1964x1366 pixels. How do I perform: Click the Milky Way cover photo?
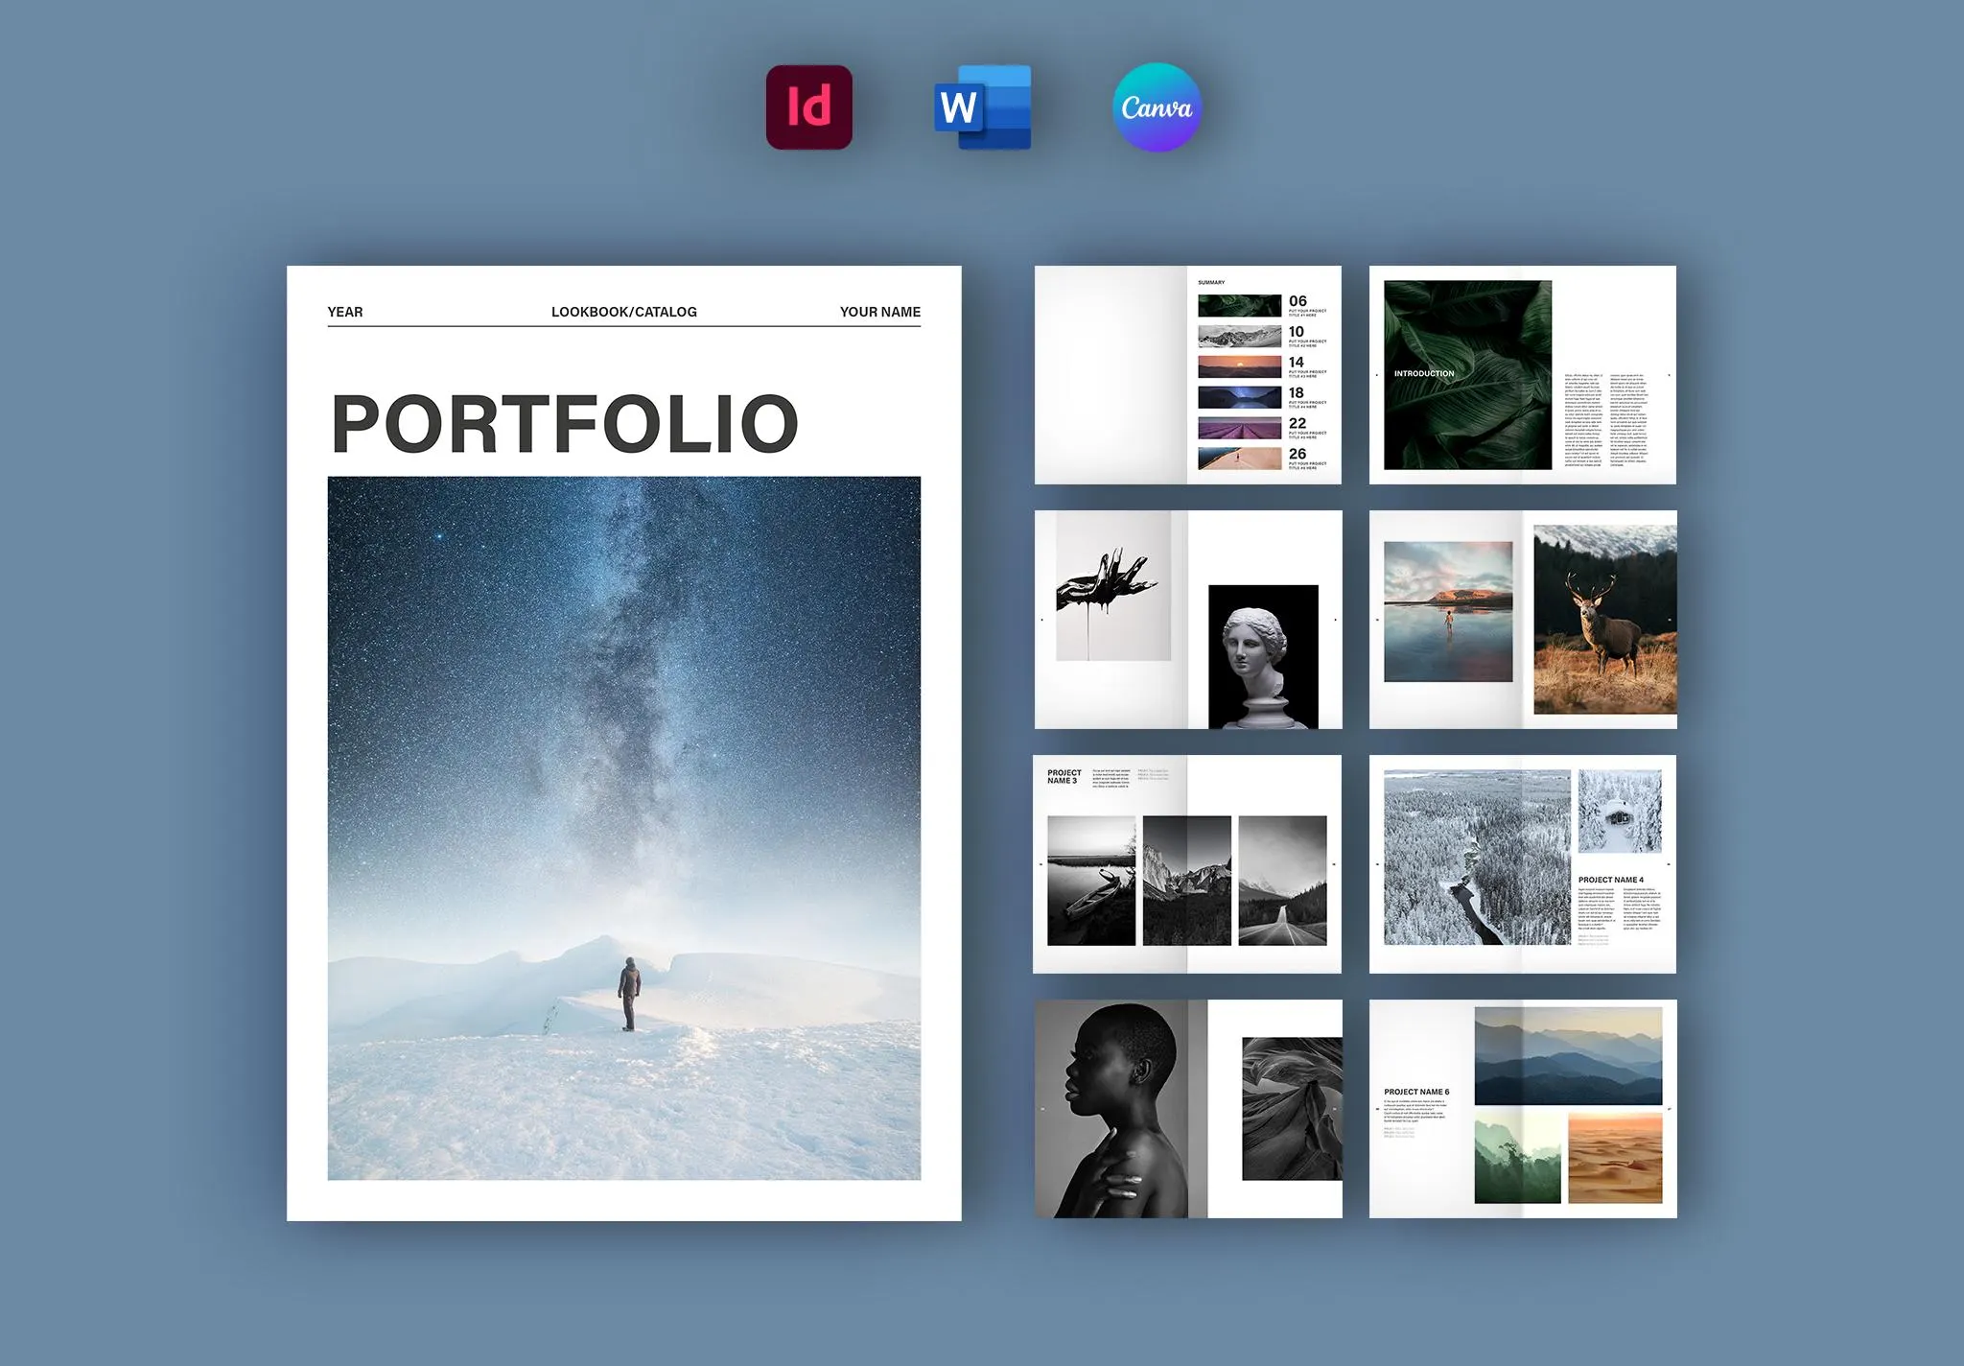[623, 827]
